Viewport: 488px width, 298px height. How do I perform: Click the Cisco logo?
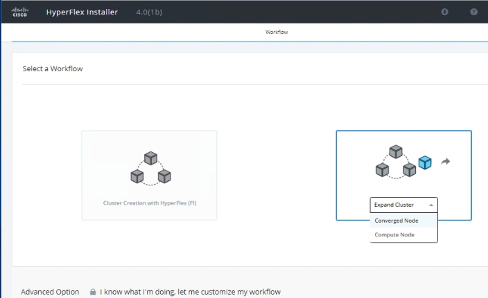click(x=19, y=12)
